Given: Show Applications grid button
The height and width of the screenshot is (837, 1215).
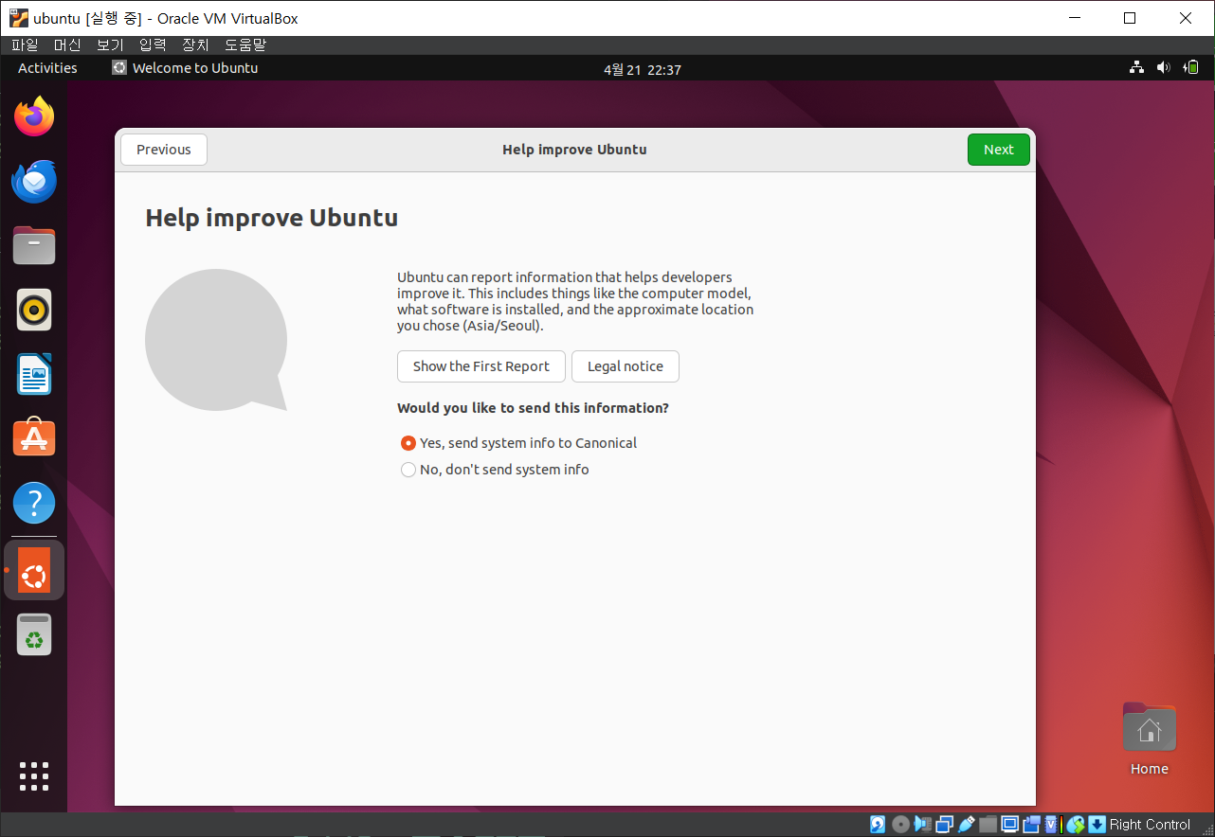Looking at the screenshot, I should click(34, 775).
